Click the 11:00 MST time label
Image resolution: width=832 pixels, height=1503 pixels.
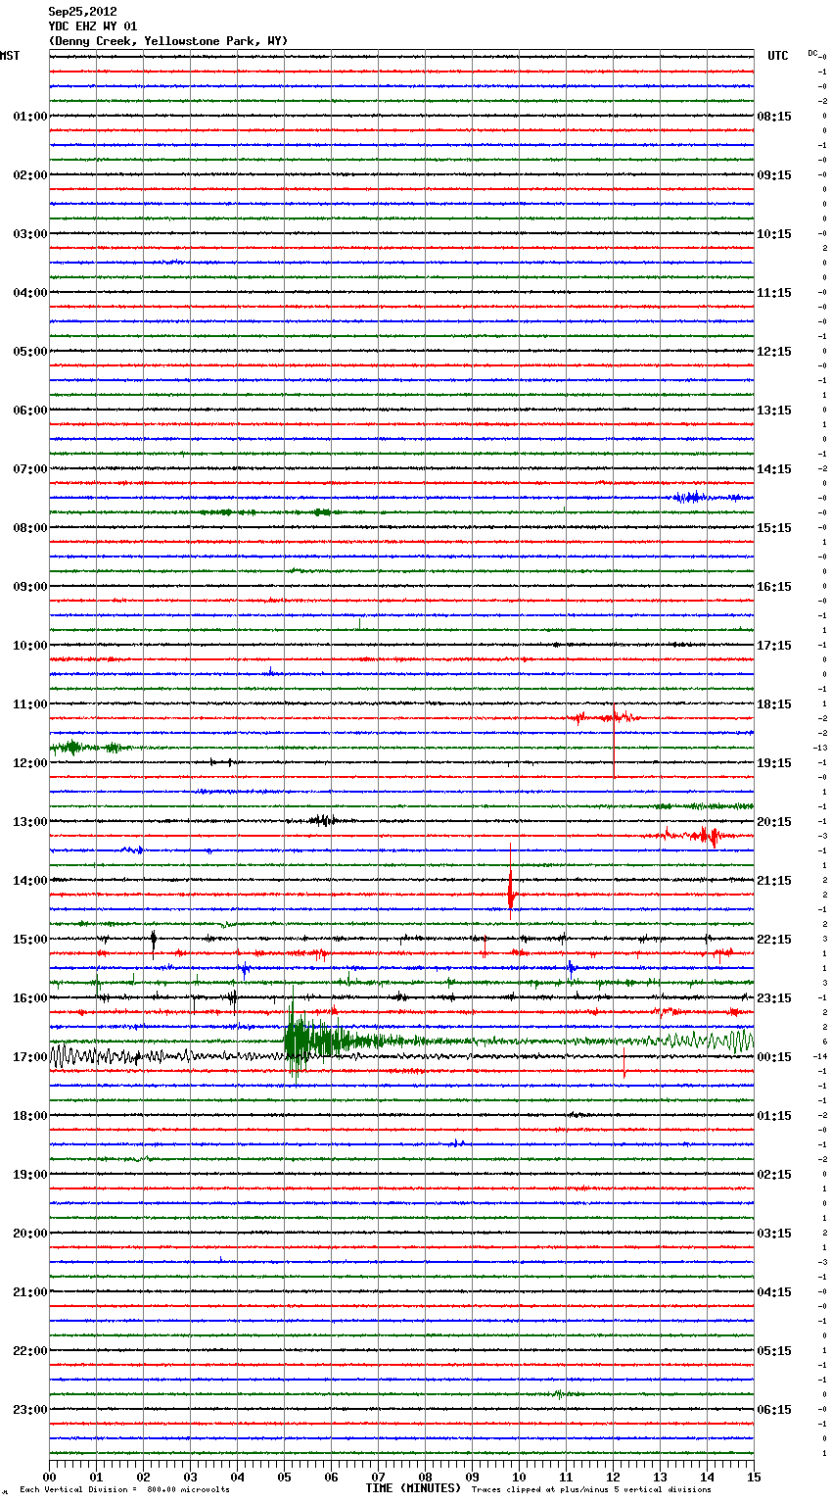30,704
